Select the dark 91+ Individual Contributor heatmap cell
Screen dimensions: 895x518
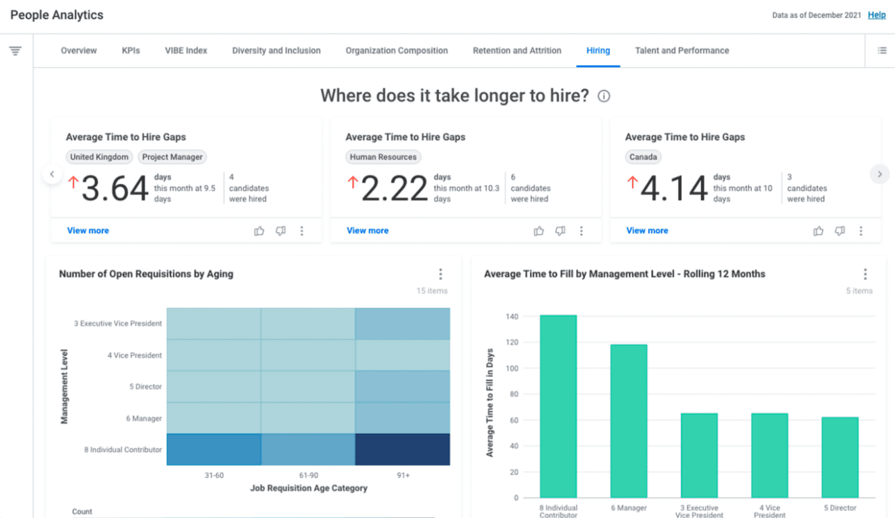(402, 450)
